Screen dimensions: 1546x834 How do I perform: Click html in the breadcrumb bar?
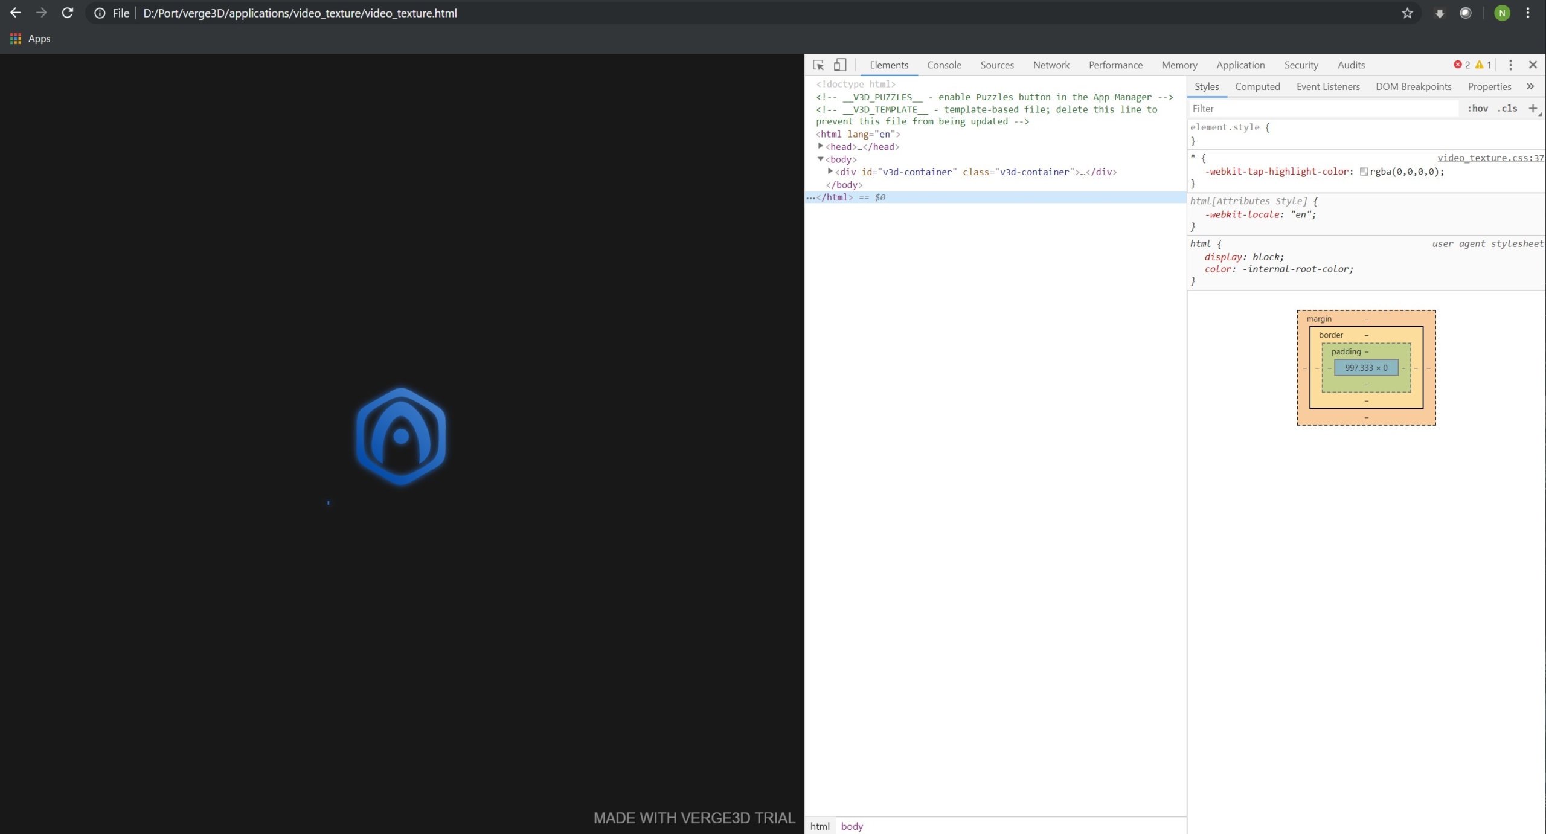pyautogui.click(x=820, y=826)
